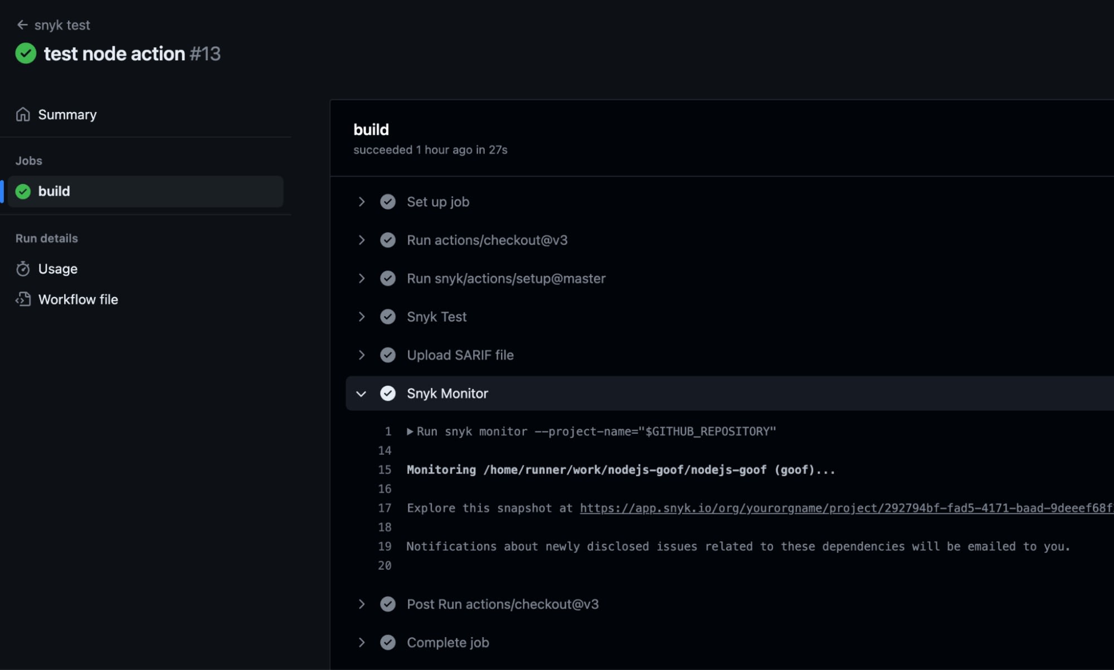Select the build job in sidebar
The height and width of the screenshot is (670, 1114).
coord(145,191)
